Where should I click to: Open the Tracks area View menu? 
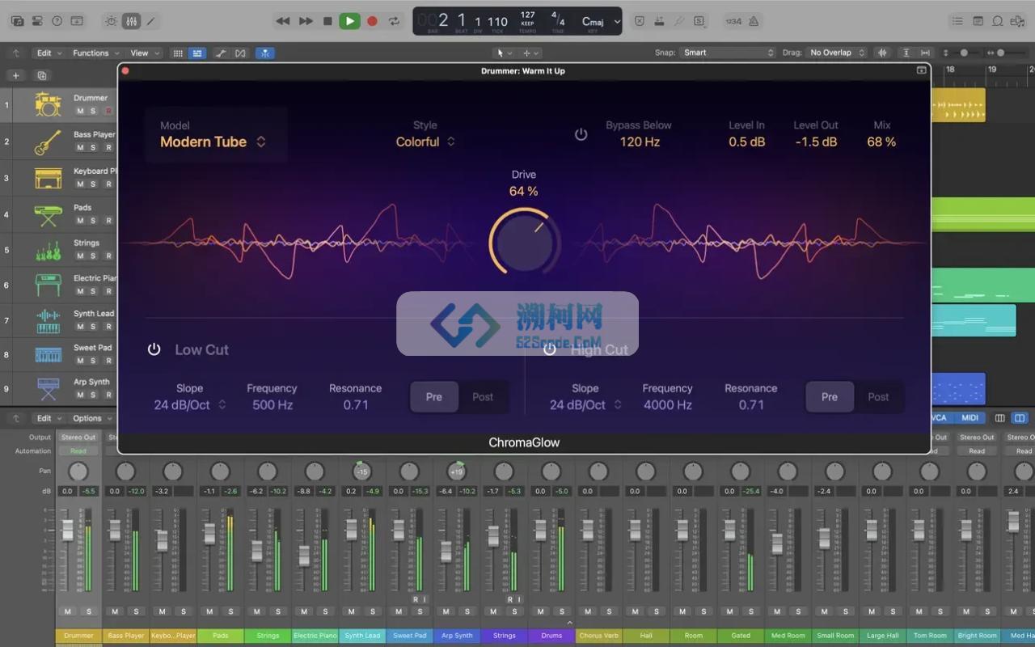[144, 53]
